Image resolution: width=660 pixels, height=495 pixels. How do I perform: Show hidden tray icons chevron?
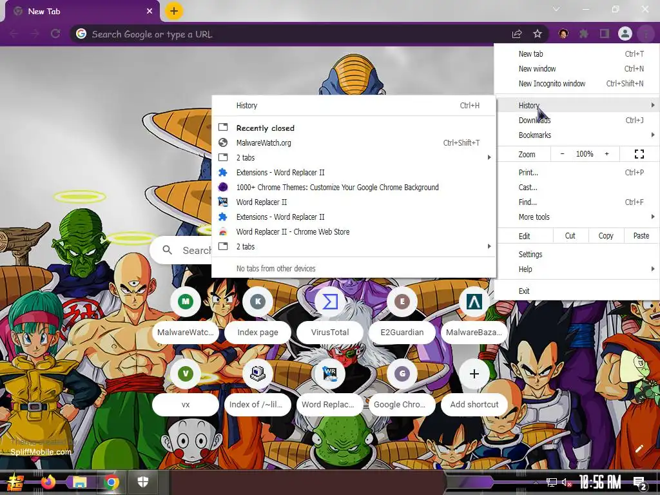pos(536,483)
